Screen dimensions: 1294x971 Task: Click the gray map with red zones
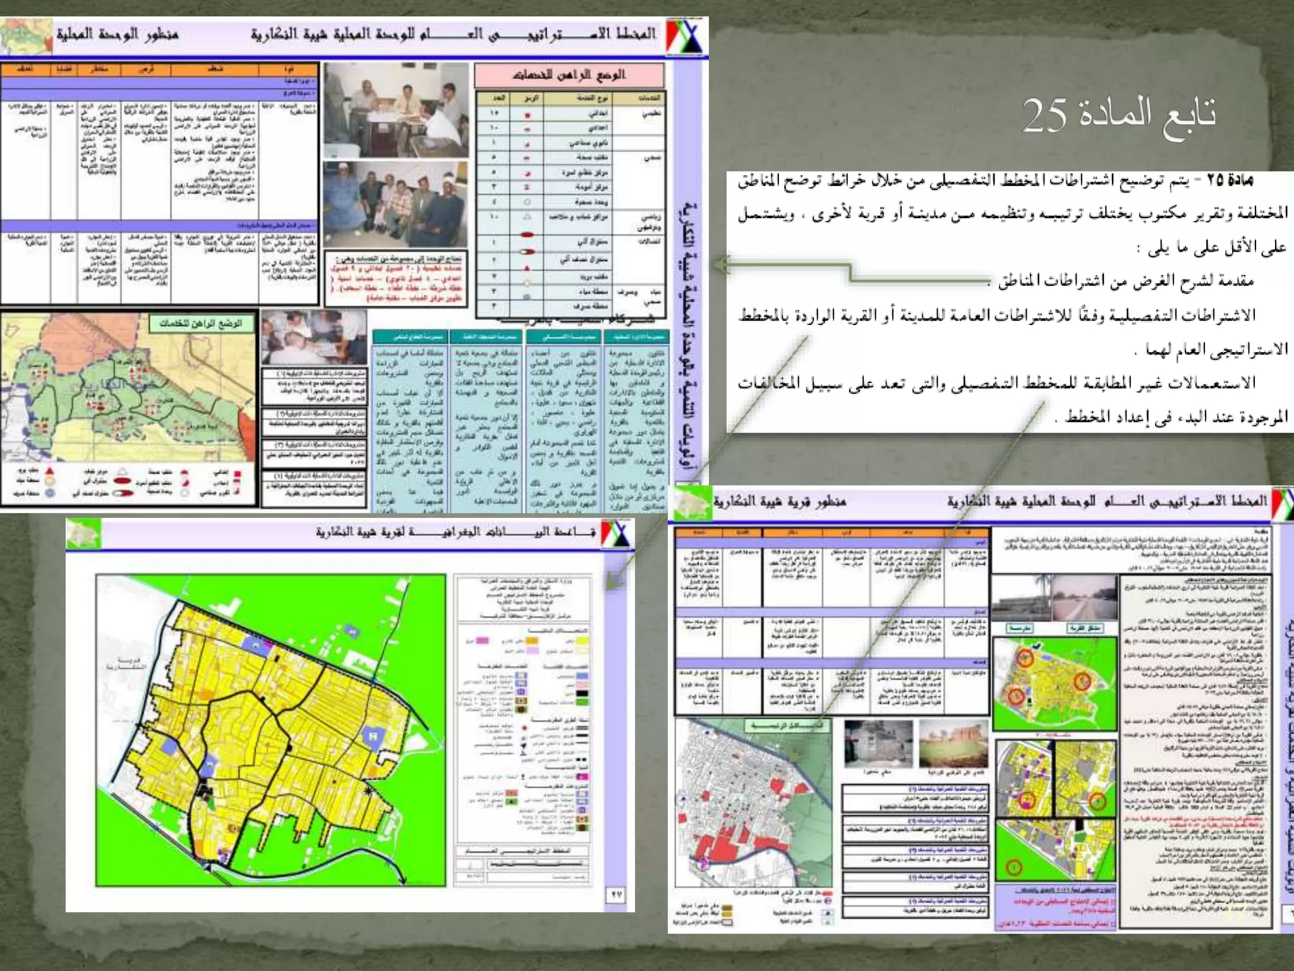752,804
